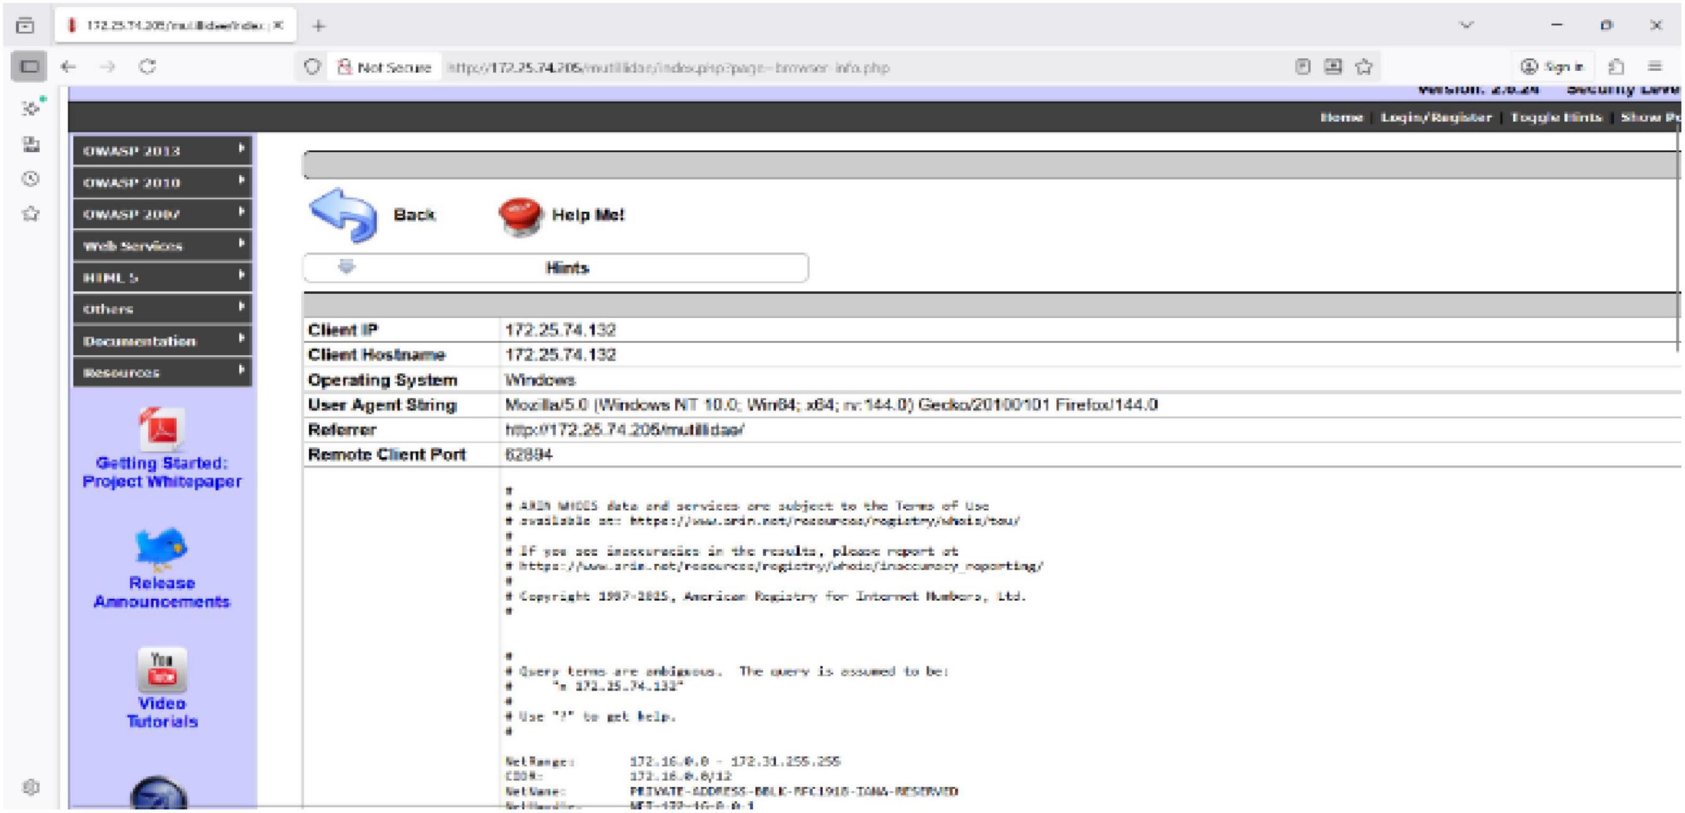Screen dimensions: 1685x813
Task: Bookmark this page with the star
Action: tap(1364, 67)
